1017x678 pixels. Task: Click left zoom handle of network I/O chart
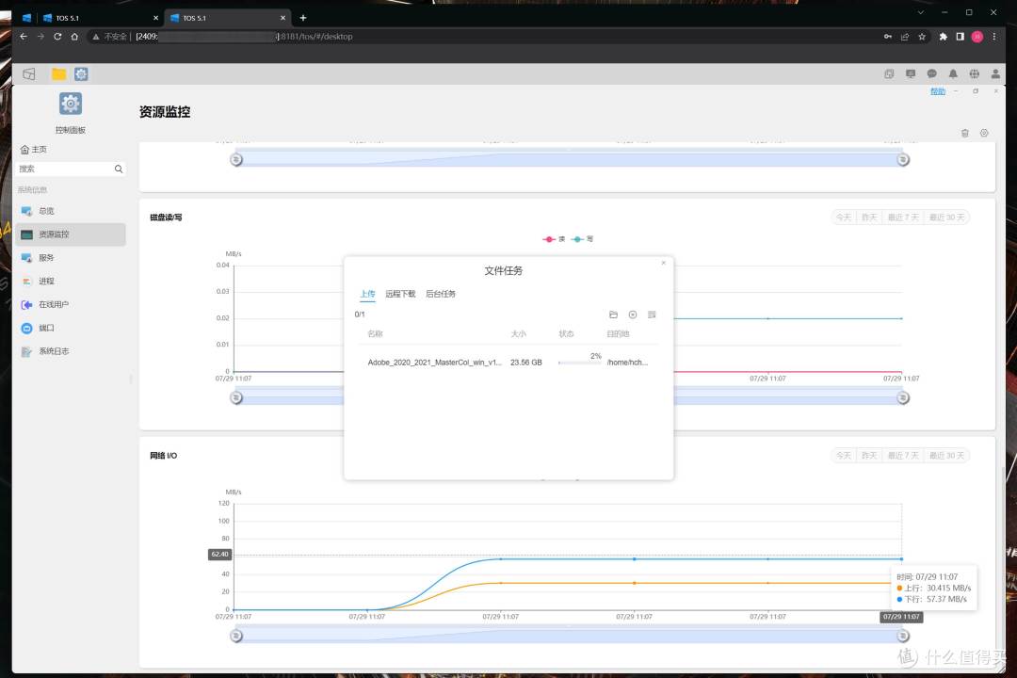tap(236, 636)
